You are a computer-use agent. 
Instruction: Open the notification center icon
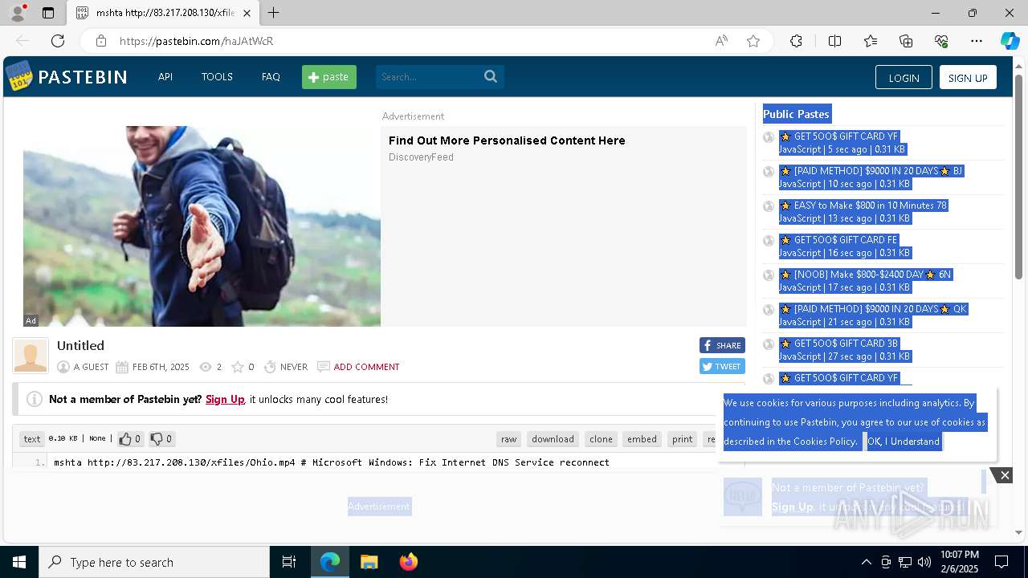pyautogui.click(x=1001, y=562)
